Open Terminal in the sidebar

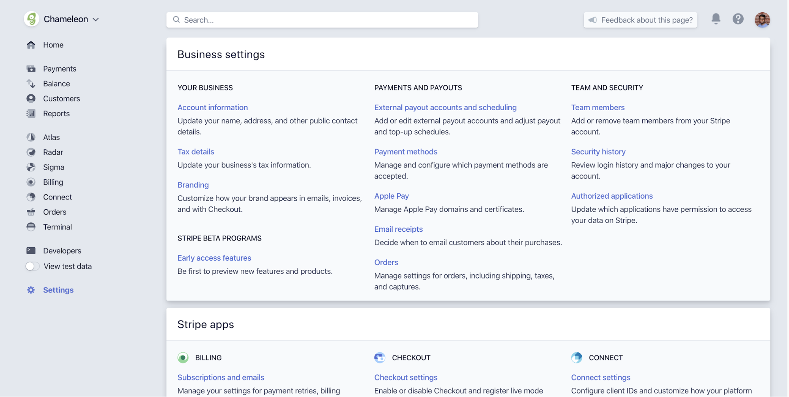pos(58,227)
